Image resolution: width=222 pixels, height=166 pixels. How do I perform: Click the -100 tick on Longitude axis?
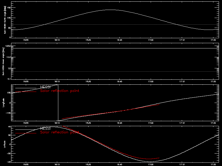click(x=8, y=113)
